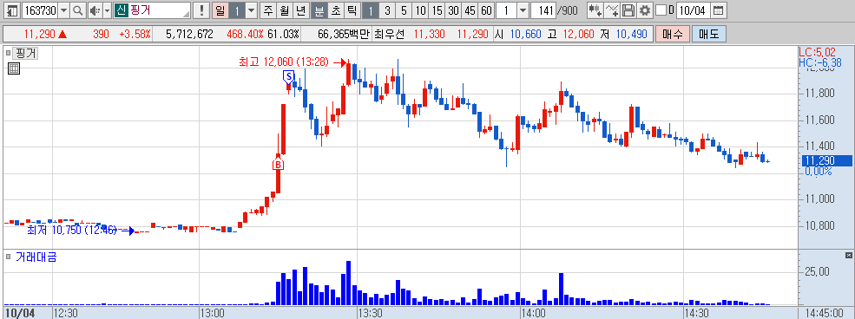Image resolution: width=855 pixels, height=319 pixels.
Task: Save chart settings with floppy disk icon
Action: (628, 10)
